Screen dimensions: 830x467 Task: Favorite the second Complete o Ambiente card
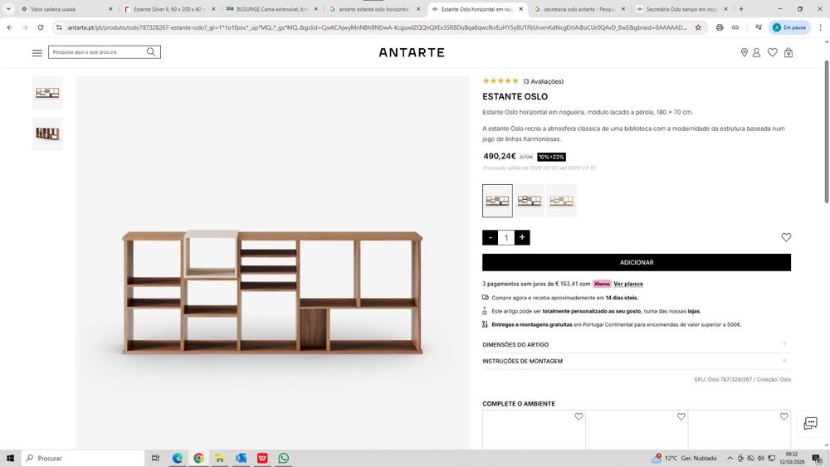coord(681,416)
